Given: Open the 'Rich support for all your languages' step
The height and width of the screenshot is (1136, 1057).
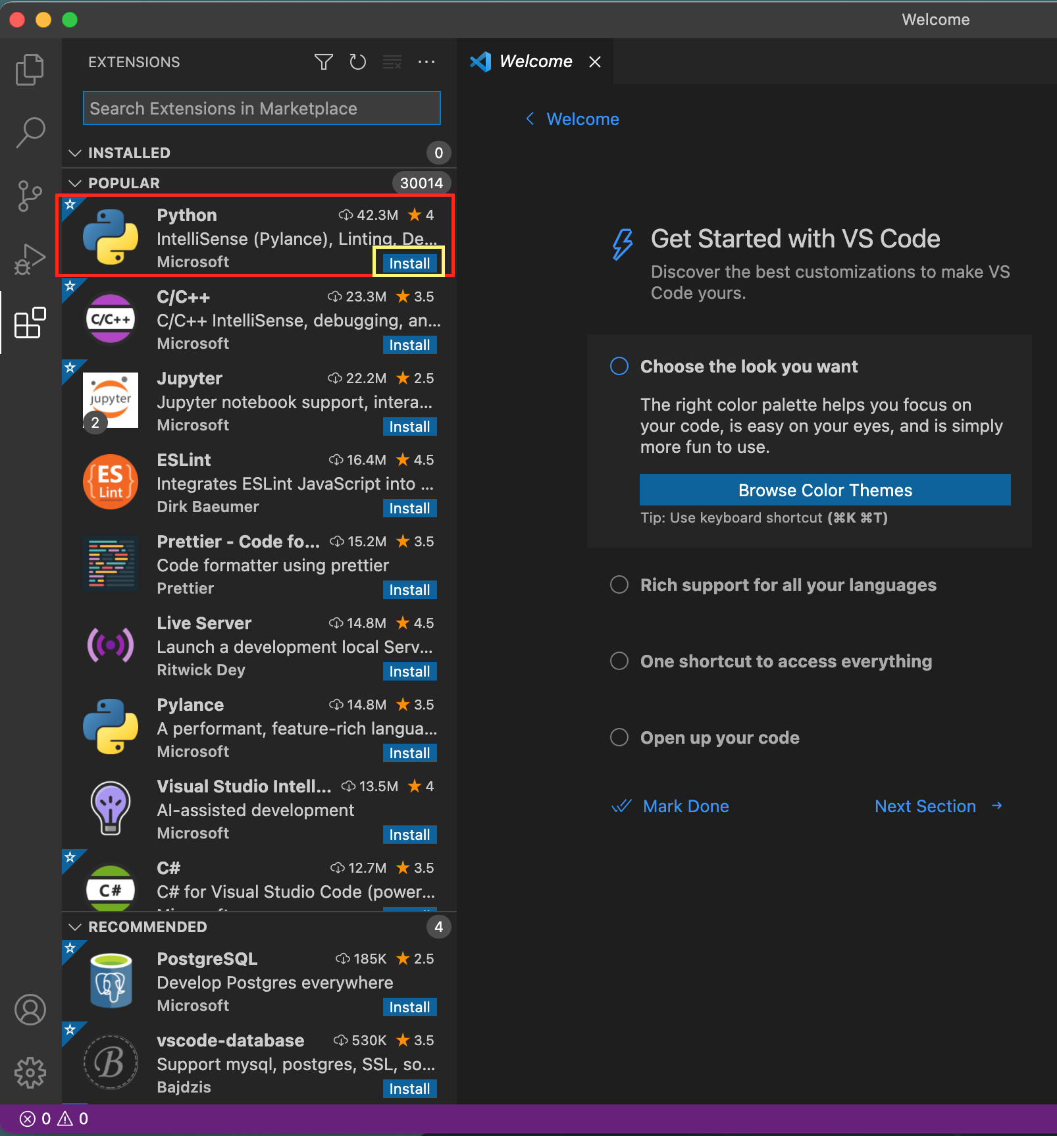Looking at the screenshot, I should click(788, 585).
